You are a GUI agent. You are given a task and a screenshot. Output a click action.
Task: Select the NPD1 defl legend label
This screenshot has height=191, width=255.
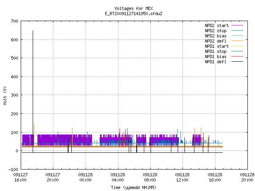(216, 62)
